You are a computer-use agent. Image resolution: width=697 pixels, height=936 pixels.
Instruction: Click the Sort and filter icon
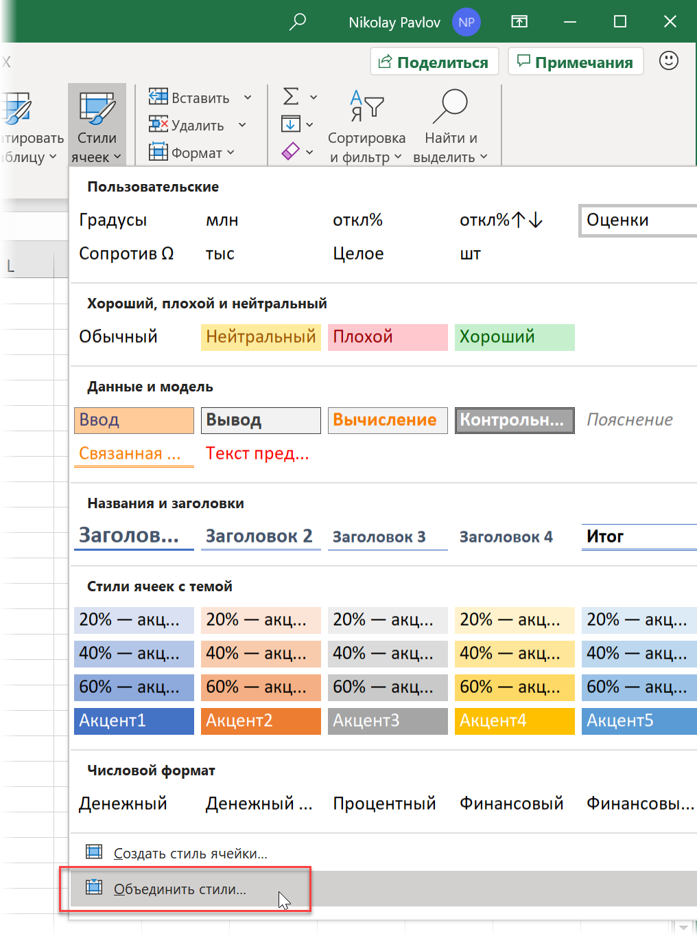tap(366, 107)
